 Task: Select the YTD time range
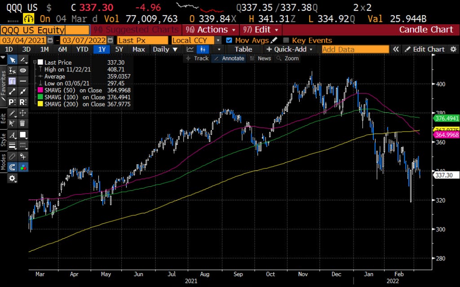pyautogui.click(x=82, y=49)
